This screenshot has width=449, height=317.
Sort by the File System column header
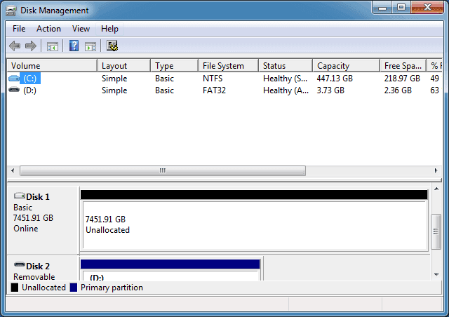228,66
